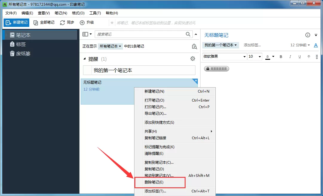Click the Add Tag (添加标签...) field
The width and height of the screenshot is (323, 196).
pos(252,45)
